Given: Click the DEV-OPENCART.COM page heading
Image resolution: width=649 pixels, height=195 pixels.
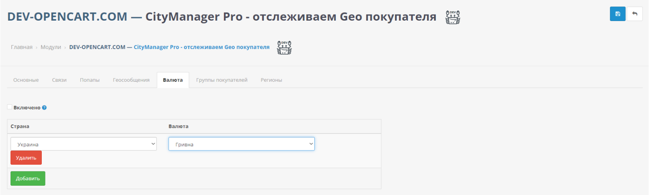Looking at the screenshot, I should (x=222, y=17).
